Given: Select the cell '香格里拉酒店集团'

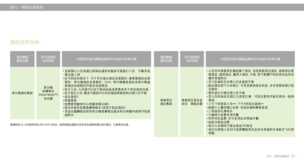Looking at the screenshot, I should click(166, 102).
